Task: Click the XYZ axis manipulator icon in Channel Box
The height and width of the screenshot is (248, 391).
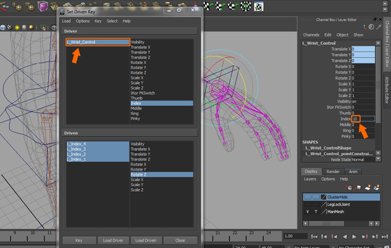Action: tap(364, 27)
